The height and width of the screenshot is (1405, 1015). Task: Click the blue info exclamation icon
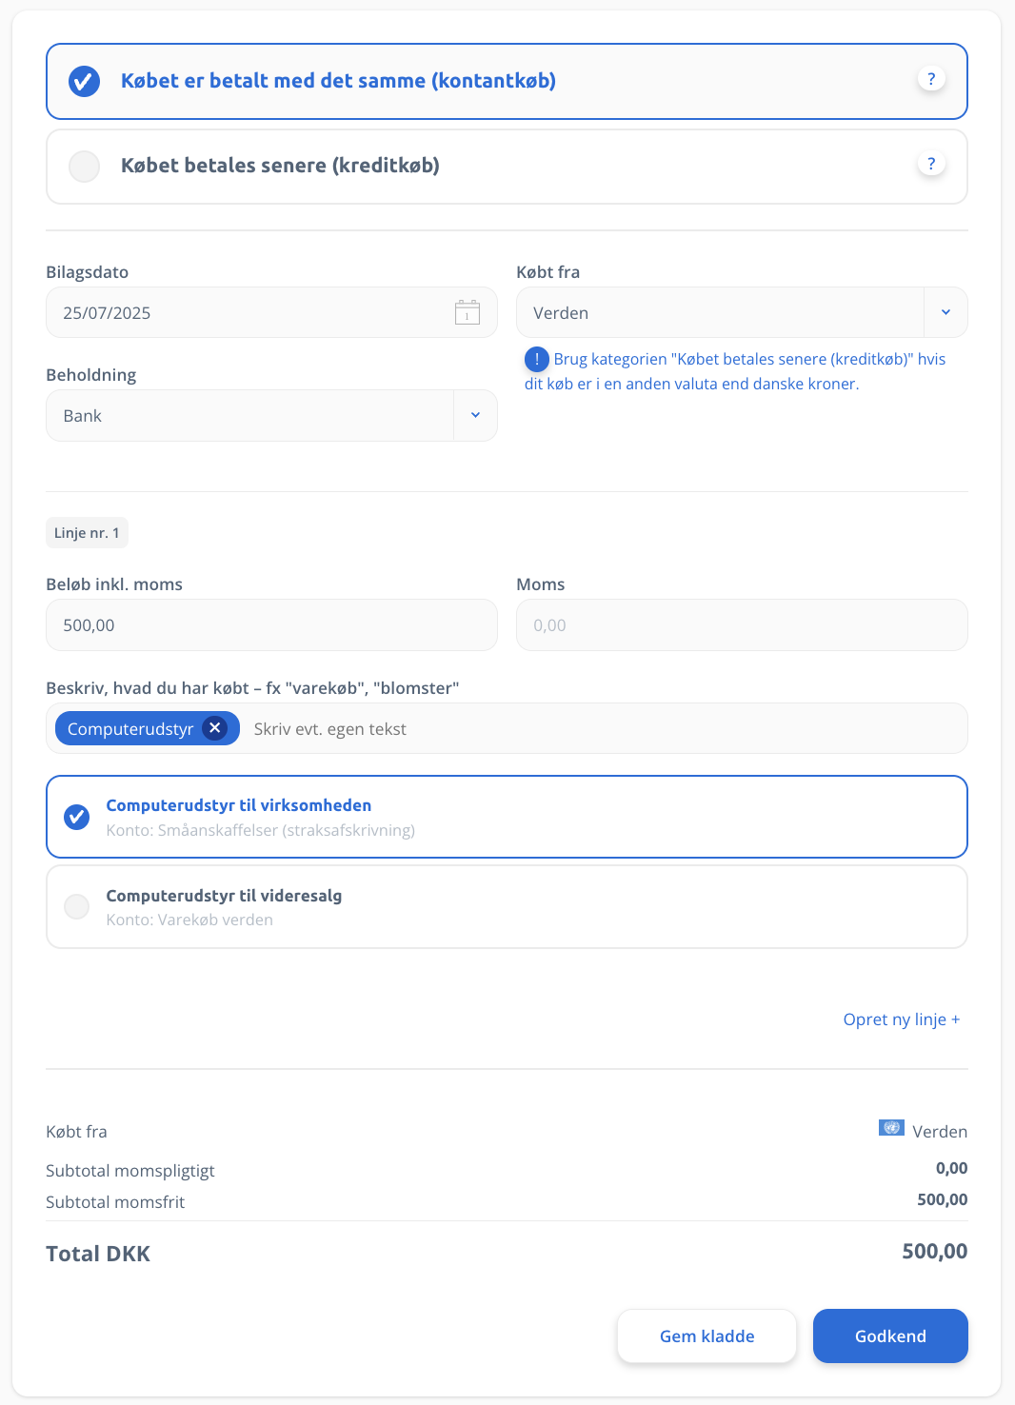tap(537, 359)
